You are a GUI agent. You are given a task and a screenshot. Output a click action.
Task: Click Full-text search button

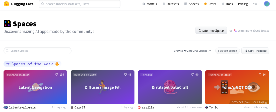(227, 51)
